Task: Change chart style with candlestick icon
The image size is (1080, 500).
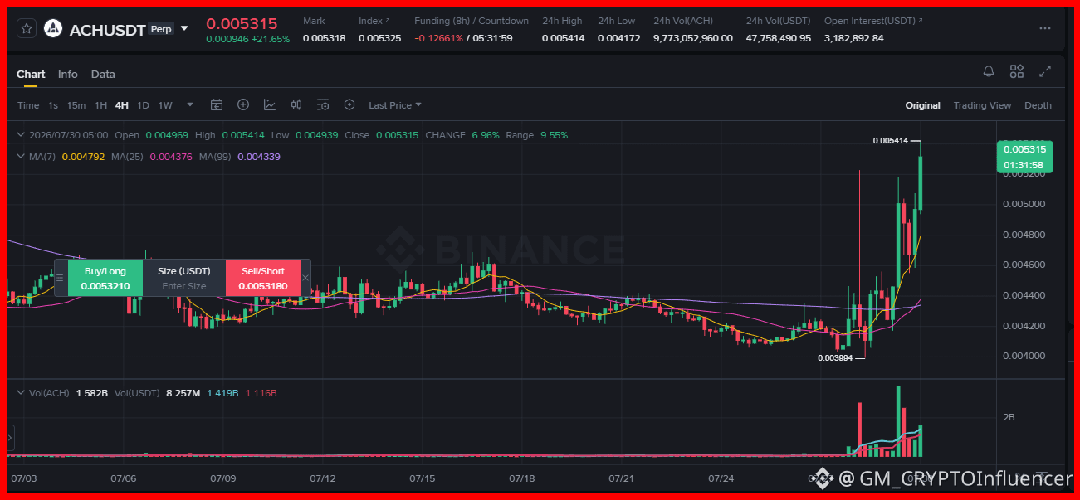Action: [296, 105]
